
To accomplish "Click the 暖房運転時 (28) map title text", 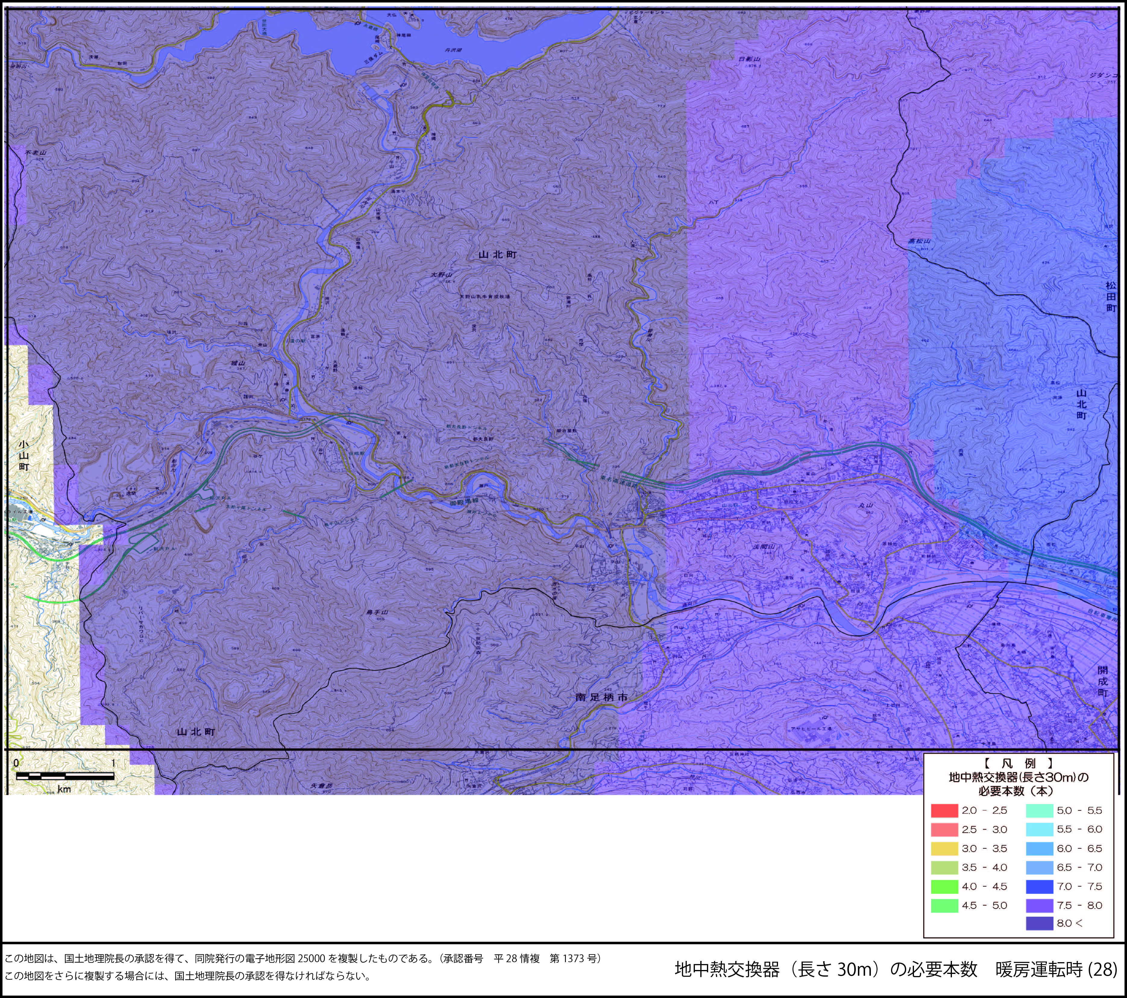I will tap(1056, 969).
